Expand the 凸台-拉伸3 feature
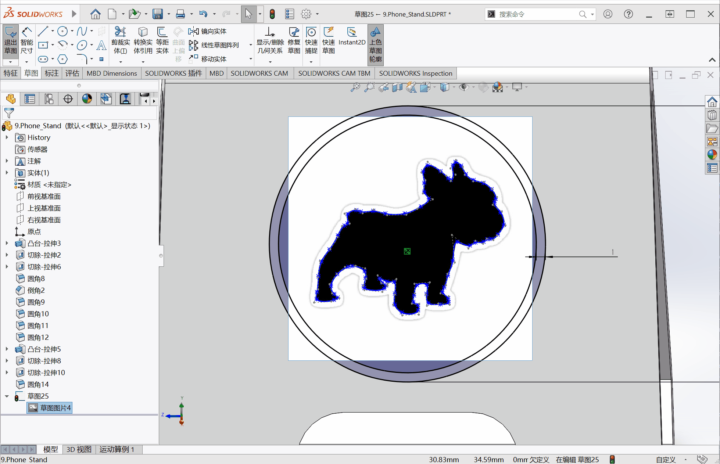Viewport: 720px width, 464px height. (x=7, y=243)
